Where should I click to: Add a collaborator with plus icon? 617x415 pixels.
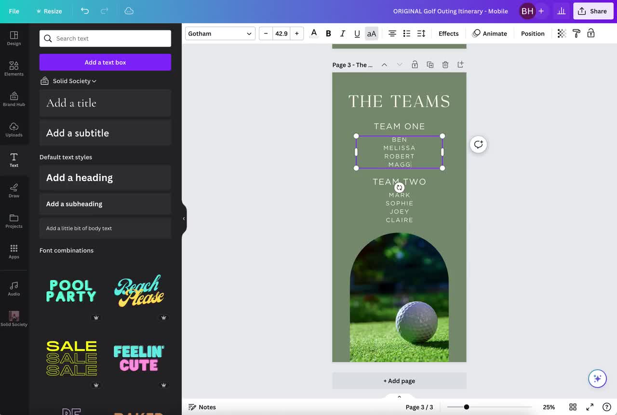click(x=541, y=11)
